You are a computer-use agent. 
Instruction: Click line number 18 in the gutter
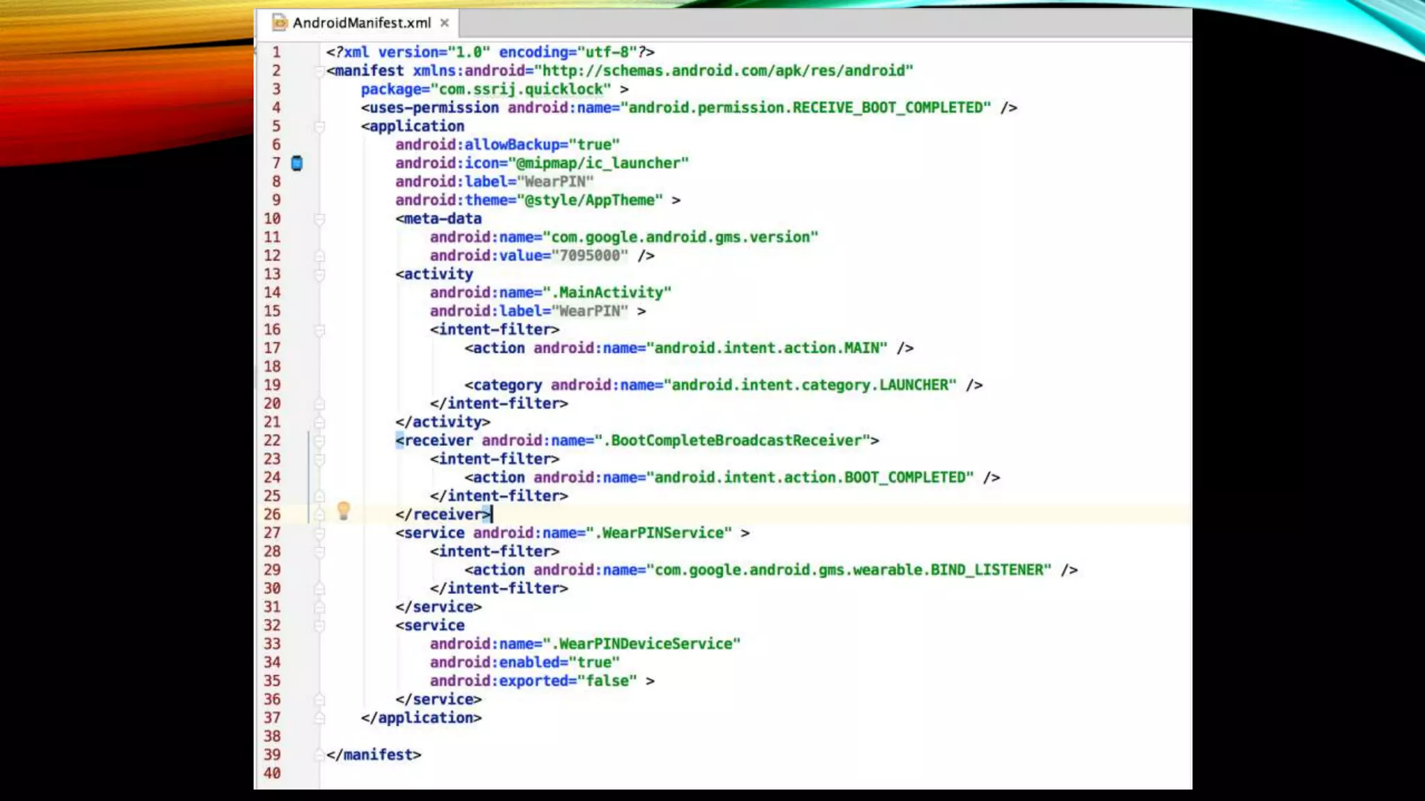[x=272, y=366]
